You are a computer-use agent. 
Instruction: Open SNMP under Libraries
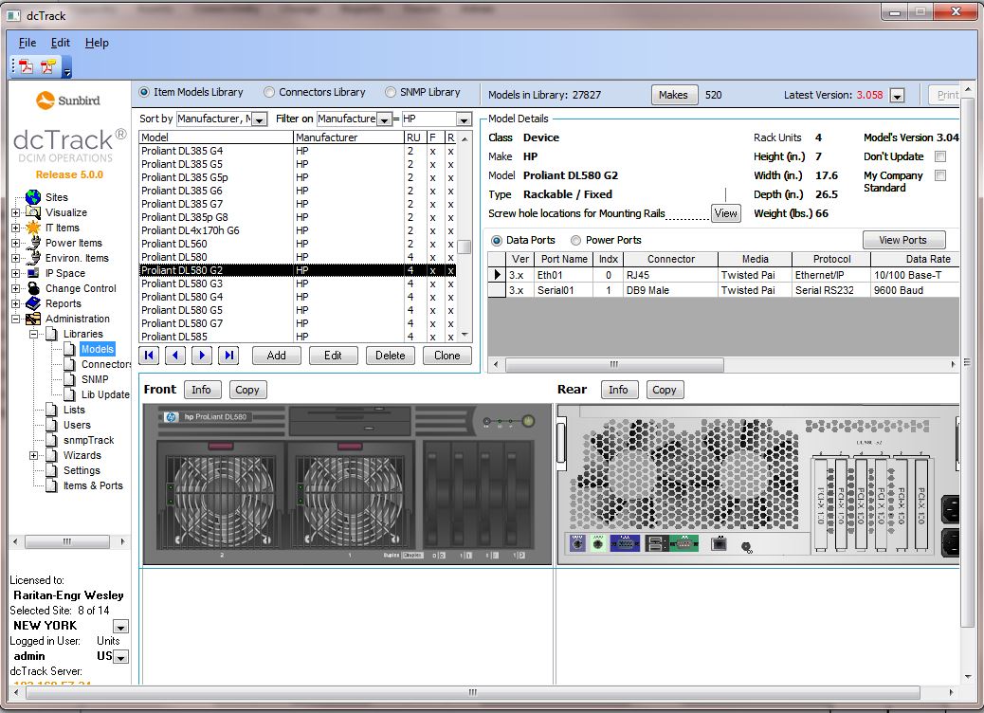point(95,379)
